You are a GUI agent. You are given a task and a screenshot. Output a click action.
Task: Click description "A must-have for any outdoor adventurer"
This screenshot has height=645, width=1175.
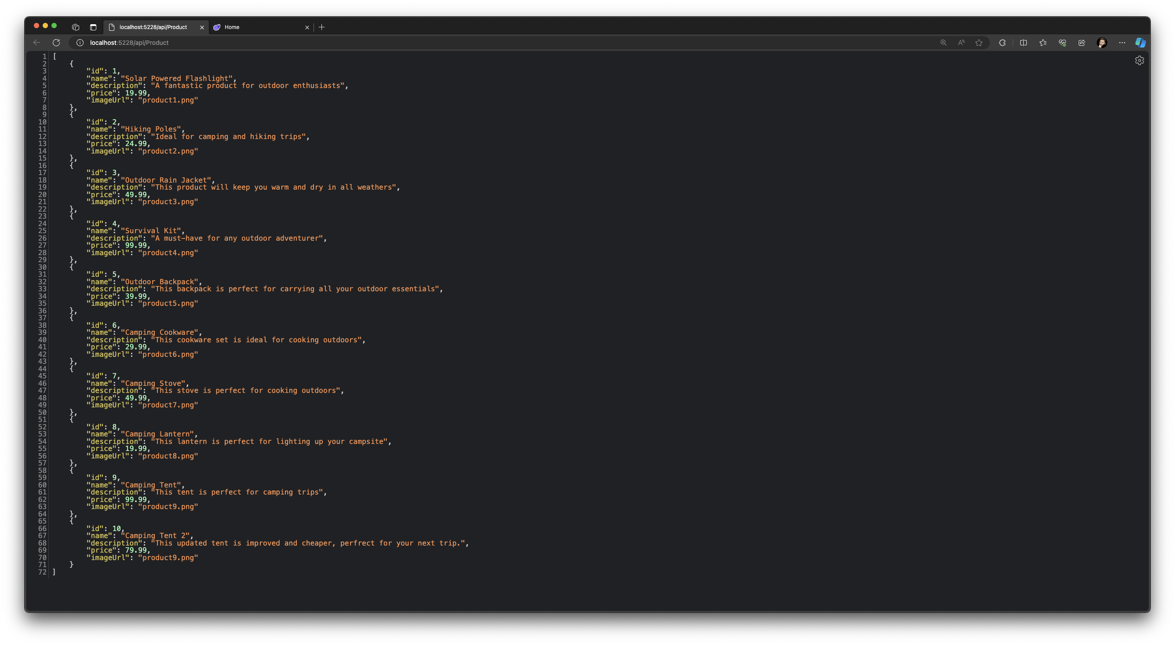(237, 238)
